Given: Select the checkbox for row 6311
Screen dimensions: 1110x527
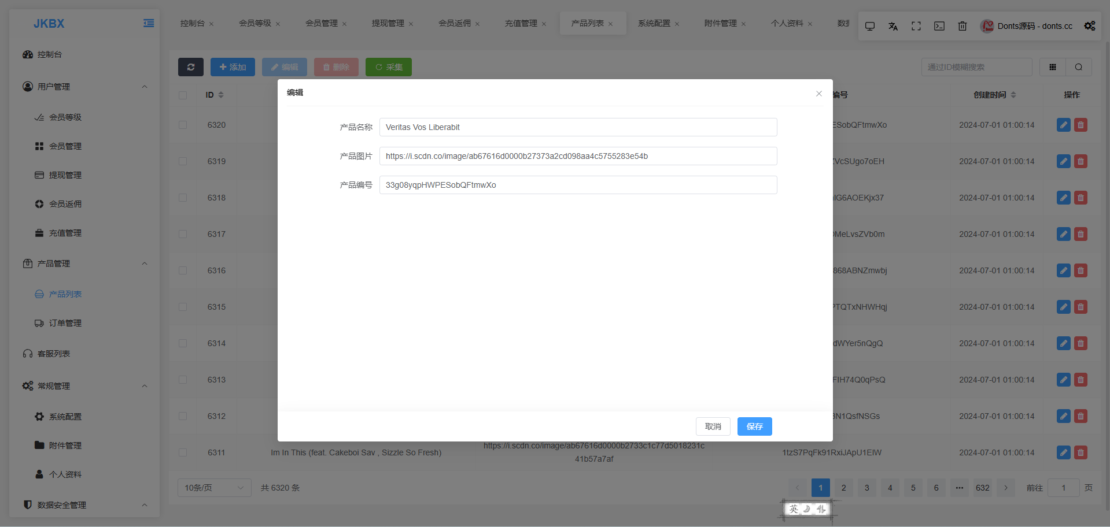Looking at the screenshot, I should 183,452.
